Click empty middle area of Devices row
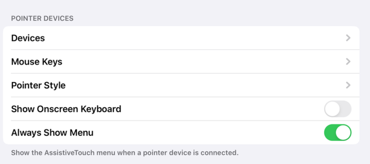Viewport: 370px width, 164px height. (189, 38)
